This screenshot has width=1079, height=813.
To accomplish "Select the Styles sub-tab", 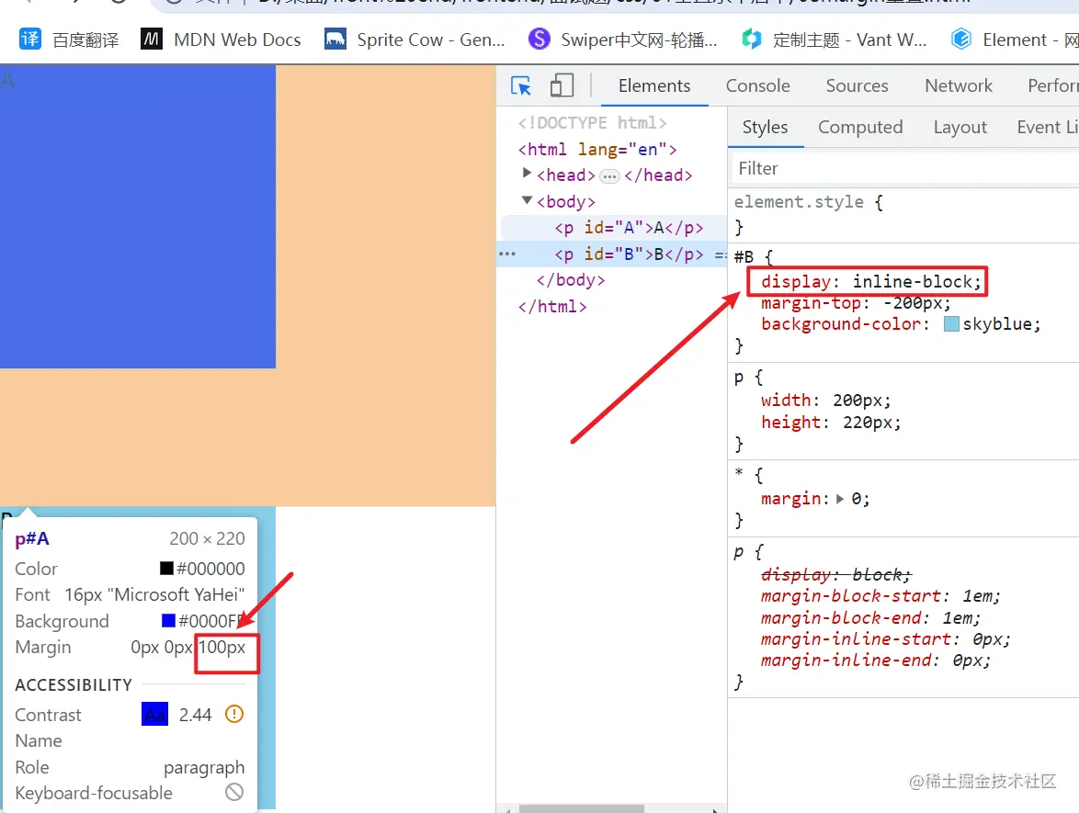I will point(766,128).
